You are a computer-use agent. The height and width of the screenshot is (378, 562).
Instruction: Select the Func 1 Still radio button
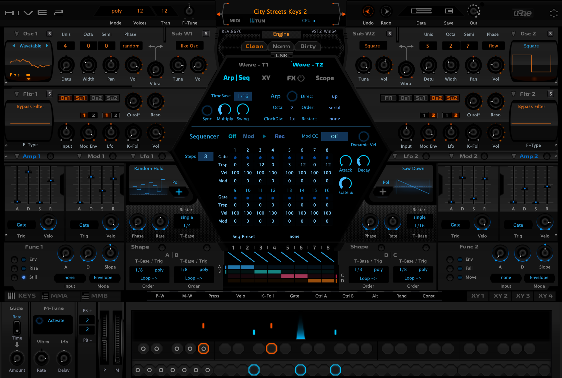click(24, 277)
